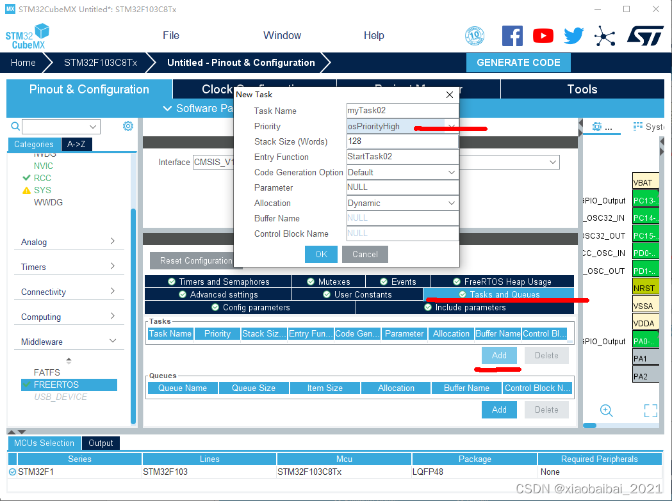The image size is (672, 501).
Task: Open the Help menu
Action: click(x=373, y=36)
